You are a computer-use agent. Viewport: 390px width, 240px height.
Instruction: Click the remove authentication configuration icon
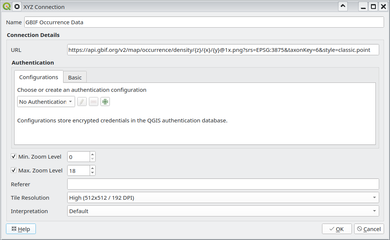click(x=93, y=102)
